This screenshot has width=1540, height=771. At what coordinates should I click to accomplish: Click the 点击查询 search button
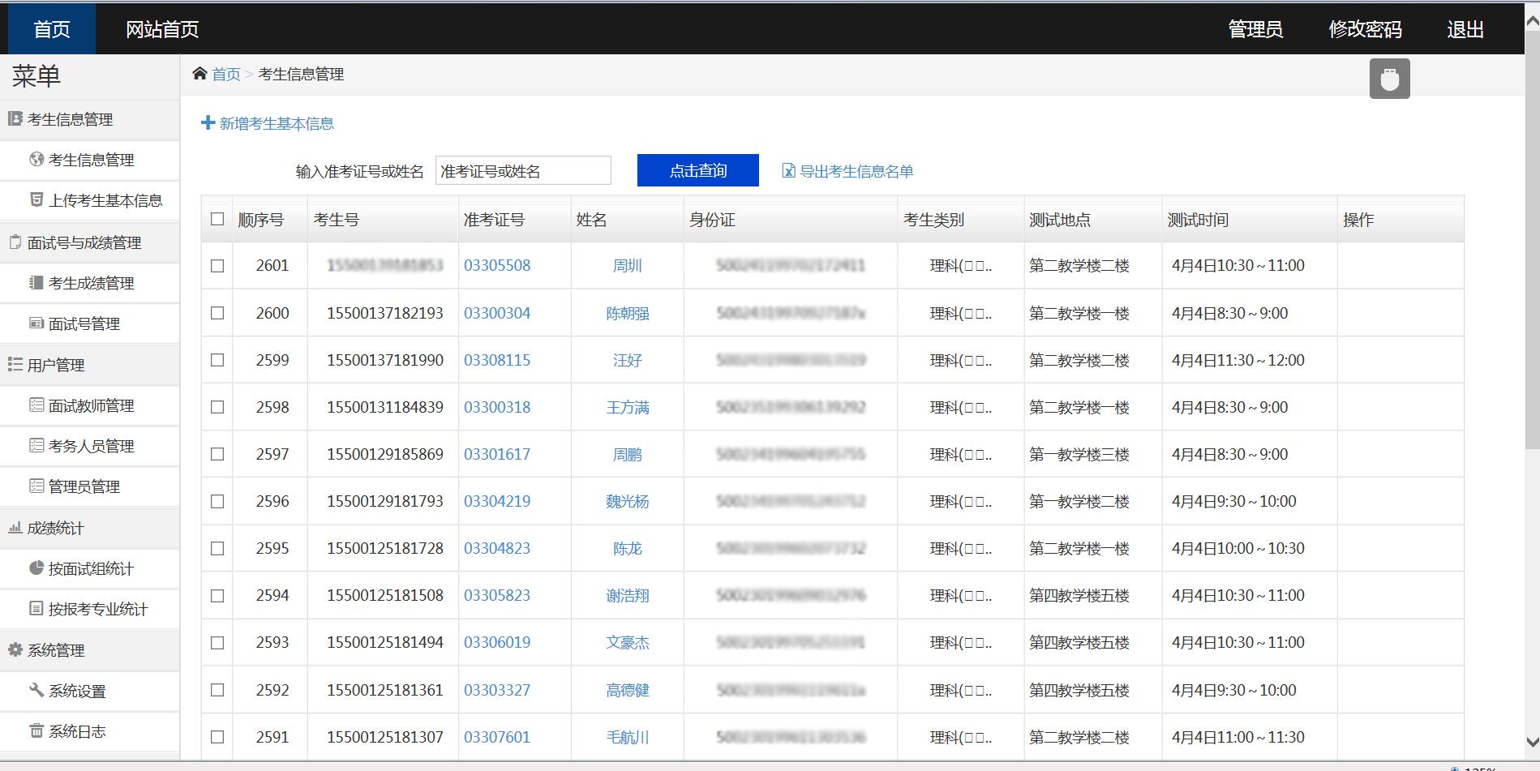[x=698, y=170]
